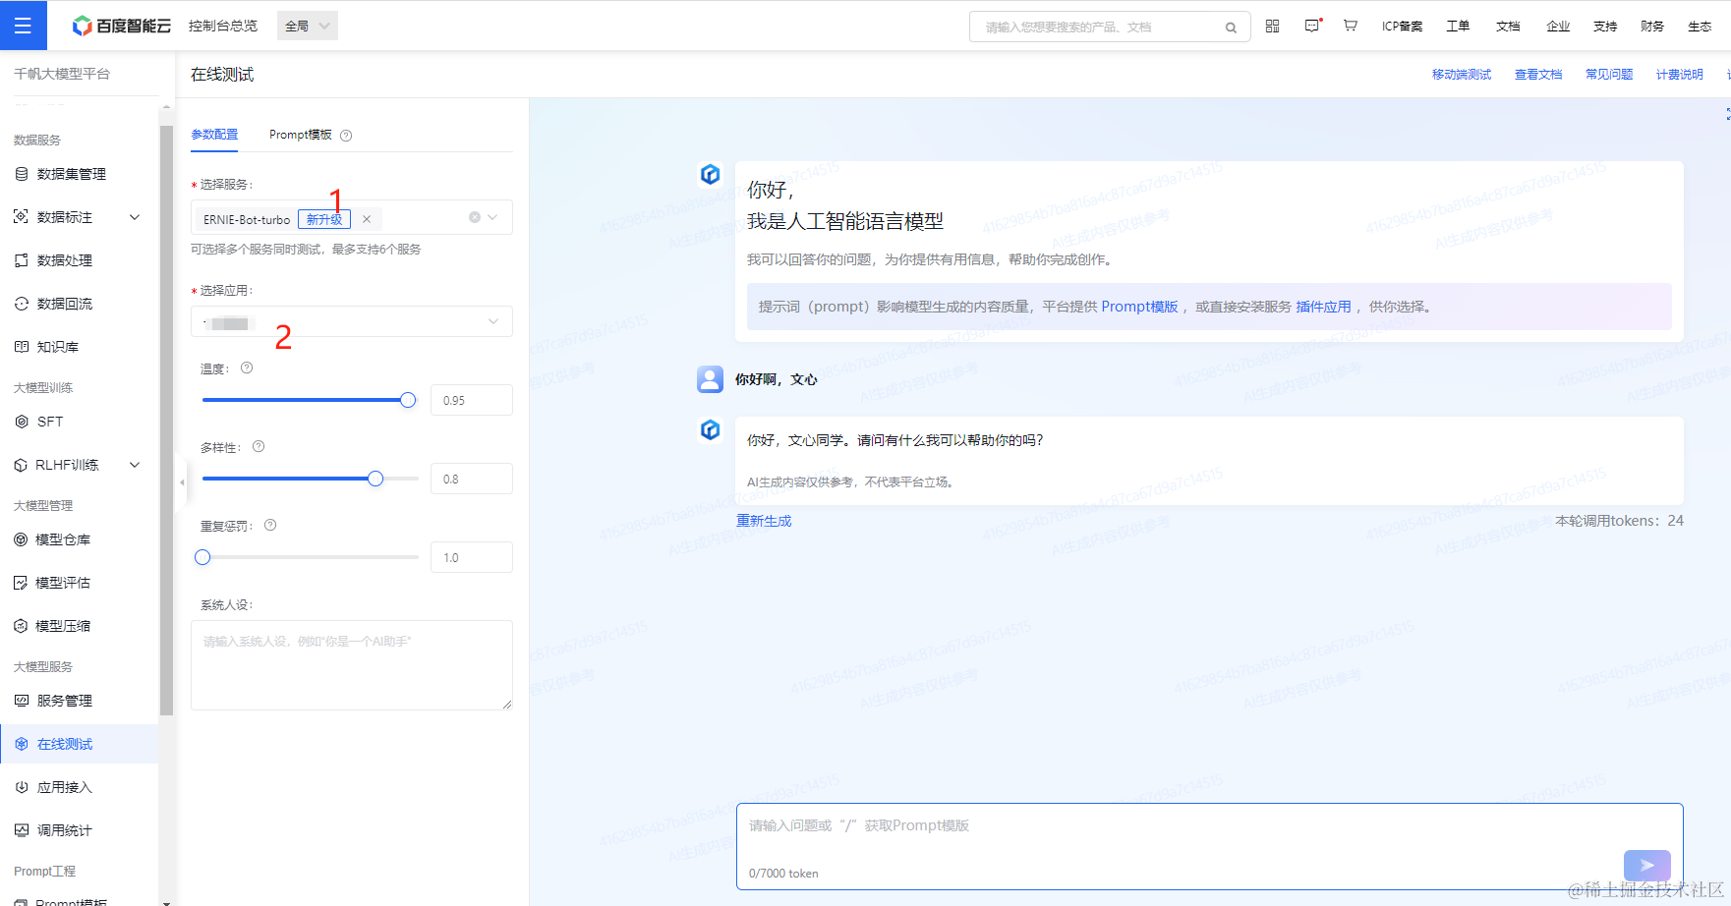
Task: Click 重新生成 to regenerate answer
Action: 764,521
